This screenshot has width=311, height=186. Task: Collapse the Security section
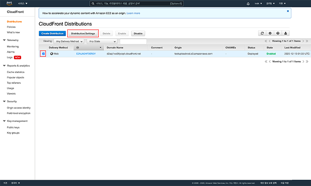tap(4, 101)
